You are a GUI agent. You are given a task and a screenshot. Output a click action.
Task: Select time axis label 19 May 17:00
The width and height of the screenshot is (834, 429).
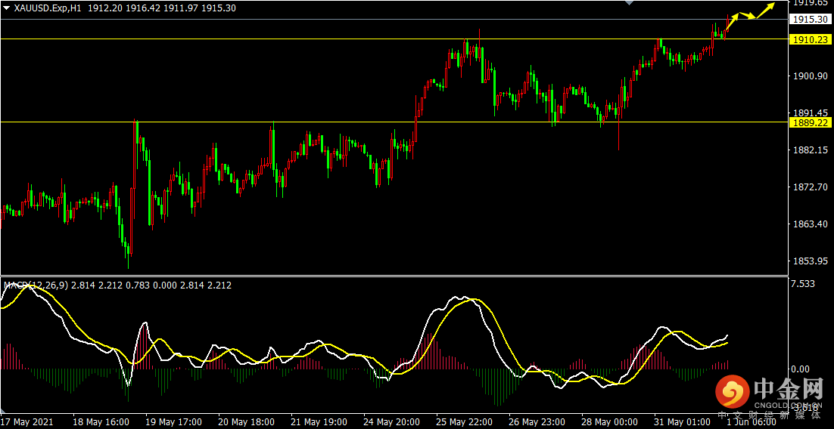pos(173,422)
